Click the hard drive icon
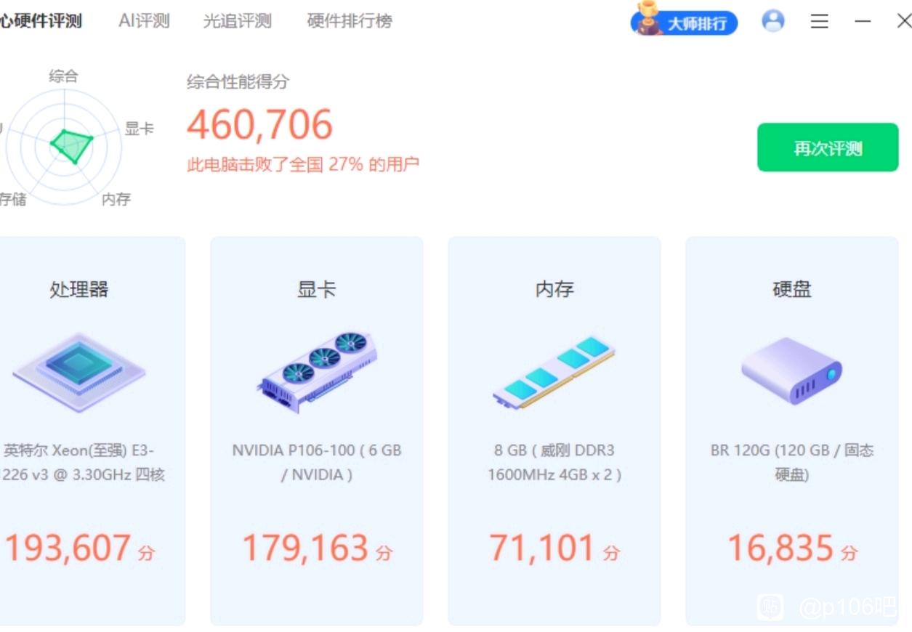This screenshot has height=632, width=912. [791, 370]
